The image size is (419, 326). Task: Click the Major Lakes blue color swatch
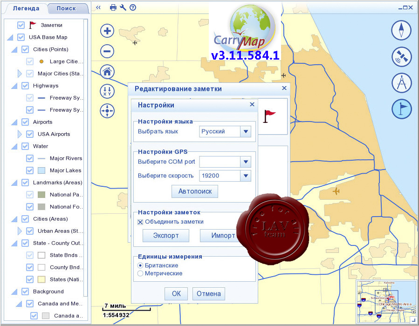pyautogui.click(x=41, y=170)
